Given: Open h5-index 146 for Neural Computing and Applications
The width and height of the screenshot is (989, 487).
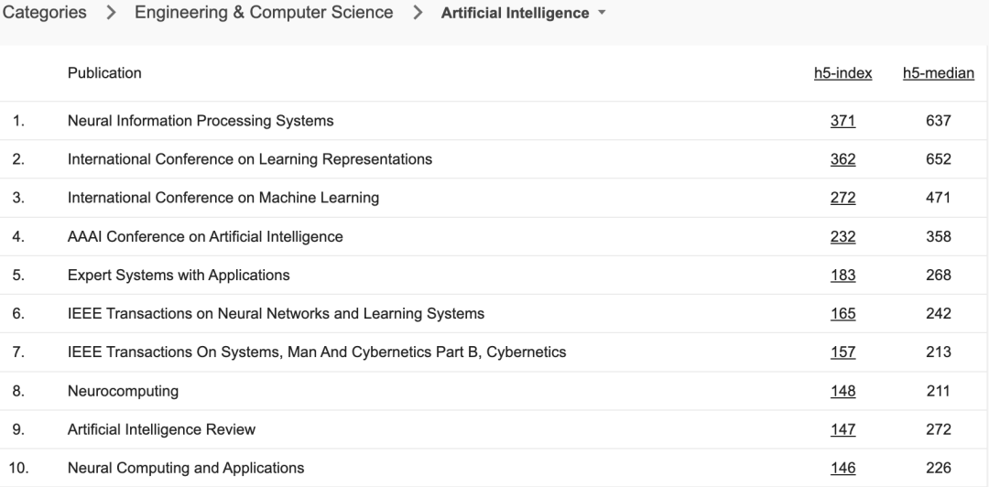Looking at the screenshot, I should [x=842, y=468].
